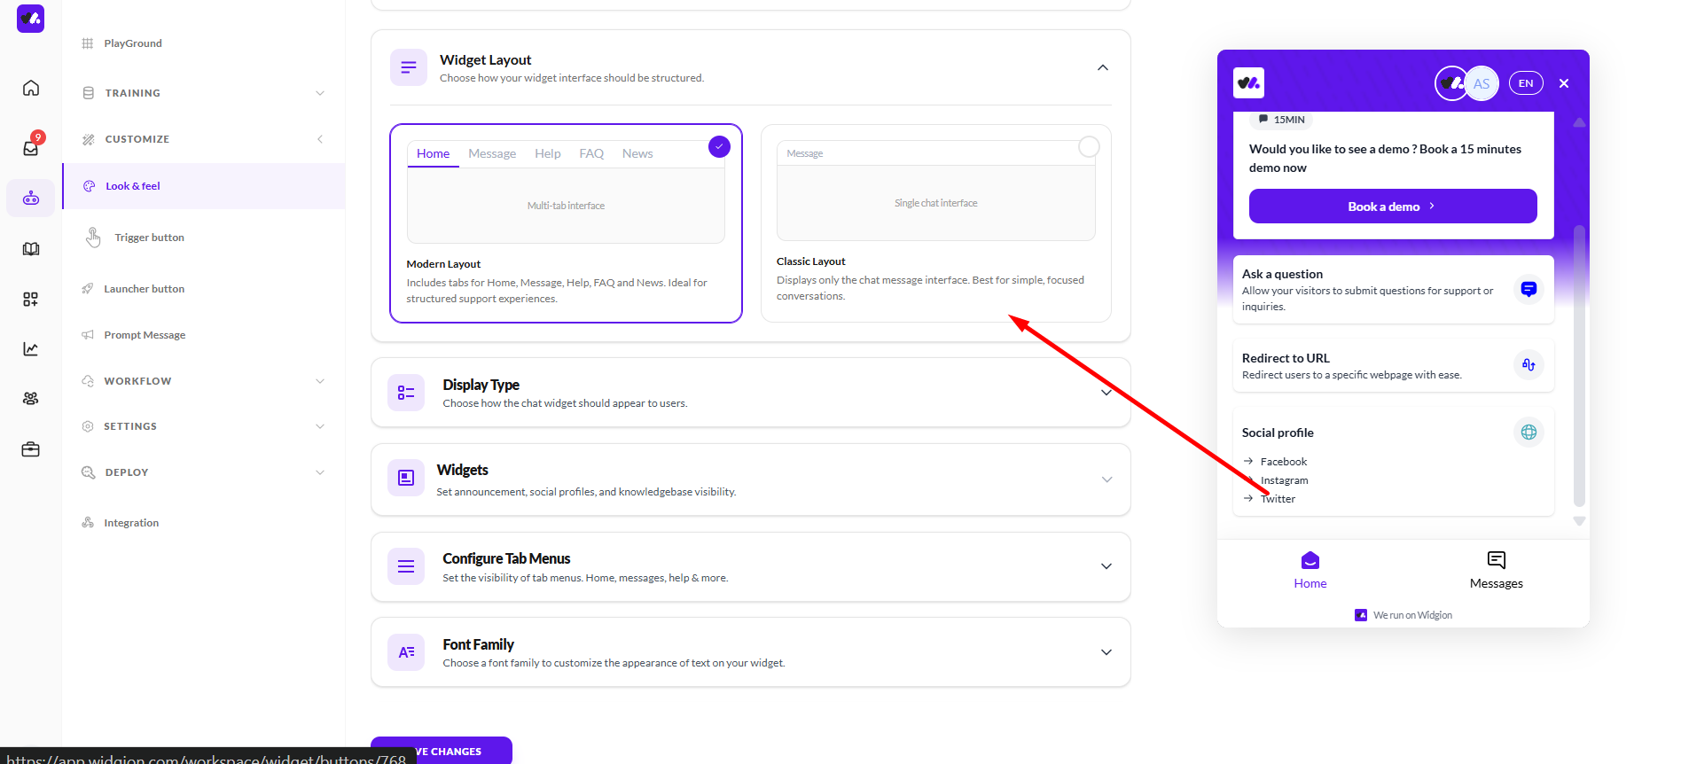Open the inbox icon with notification badge

point(31,147)
